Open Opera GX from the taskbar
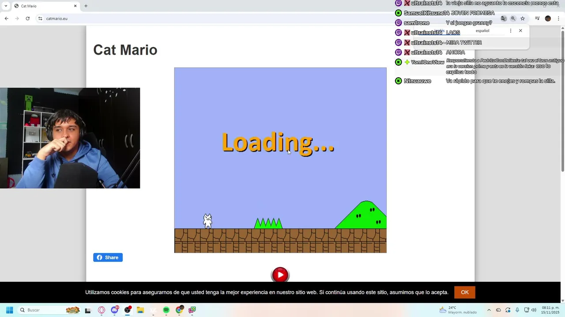The width and height of the screenshot is (565, 317). click(x=102, y=310)
